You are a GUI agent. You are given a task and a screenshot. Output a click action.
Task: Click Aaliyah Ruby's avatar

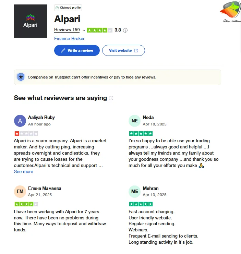20,121
